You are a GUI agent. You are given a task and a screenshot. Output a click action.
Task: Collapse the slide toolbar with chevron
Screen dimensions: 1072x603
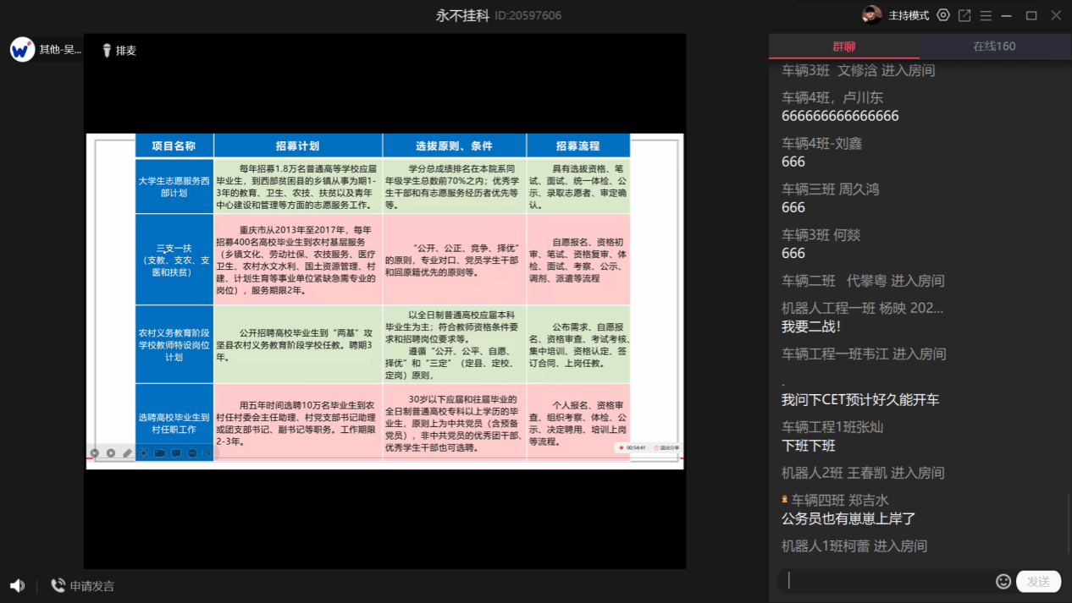click(x=207, y=453)
